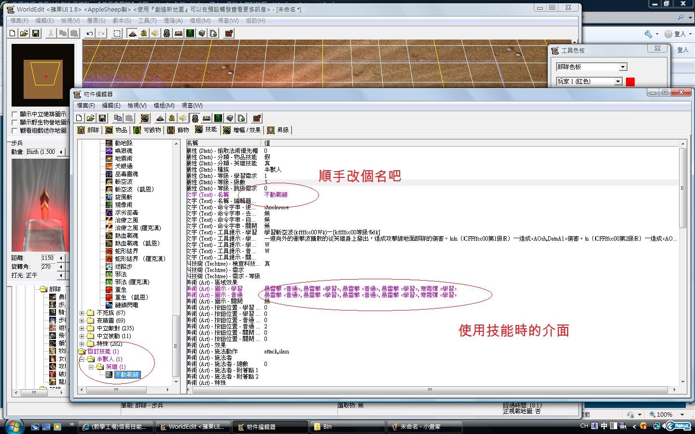Click the Undo arrow in the WorldEdit toolbar
This screenshot has height=434, width=695.
point(90,33)
